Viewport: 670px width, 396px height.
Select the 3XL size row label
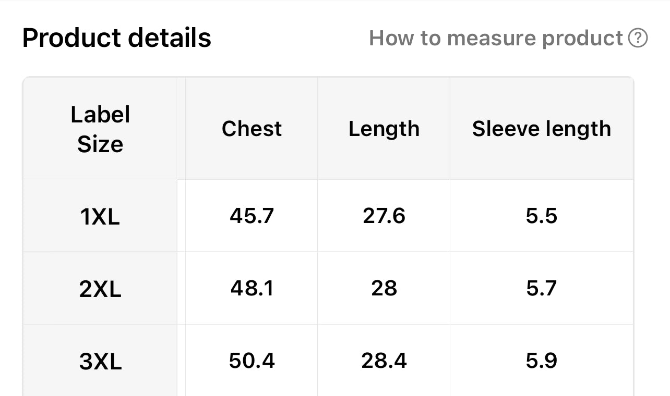point(100,361)
